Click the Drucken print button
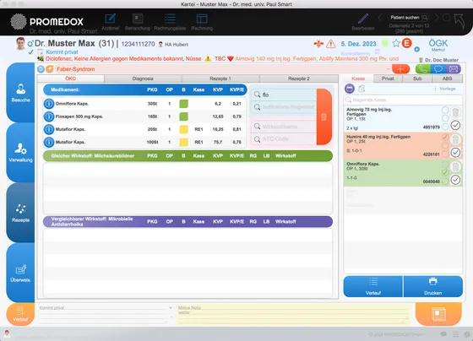 coord(432,286)
